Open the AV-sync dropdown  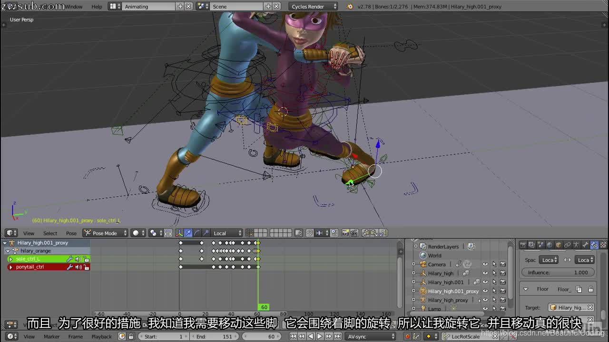pos(371,336)
